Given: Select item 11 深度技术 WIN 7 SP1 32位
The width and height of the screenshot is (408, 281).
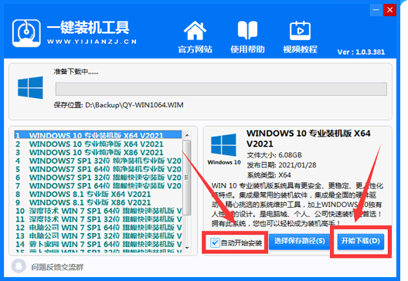Looking at the screenshot, I should point(98,219).
